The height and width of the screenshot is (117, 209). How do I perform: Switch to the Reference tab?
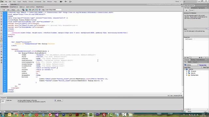[8, 111]
